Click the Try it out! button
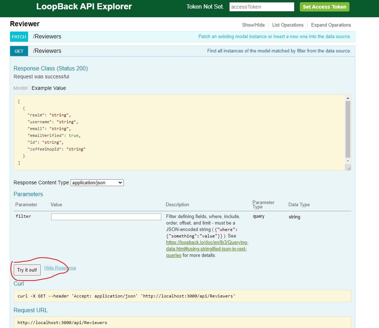This screenshot has height=328, width=379. (27, 270)
